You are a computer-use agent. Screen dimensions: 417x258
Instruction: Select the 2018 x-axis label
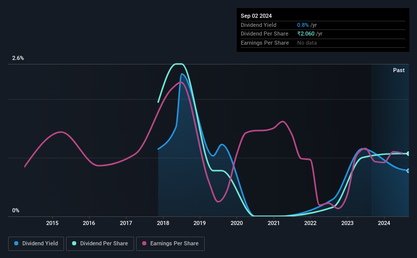[x=163, y=223]
